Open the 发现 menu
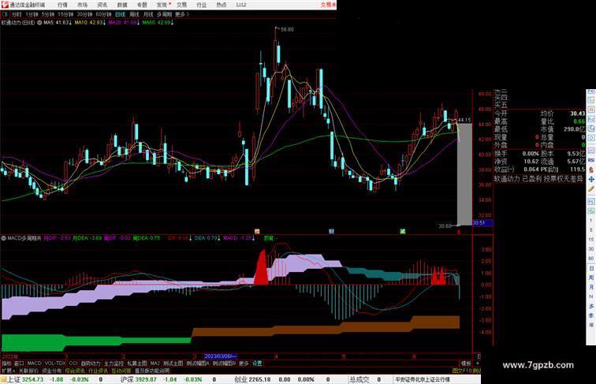Viewport: 596px width, 384px height. pyautogui.click(x=162, y=5)
